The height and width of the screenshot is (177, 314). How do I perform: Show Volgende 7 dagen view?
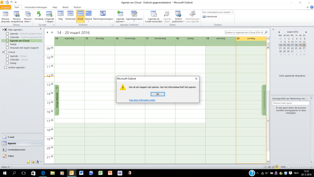(x=49, y=17)
